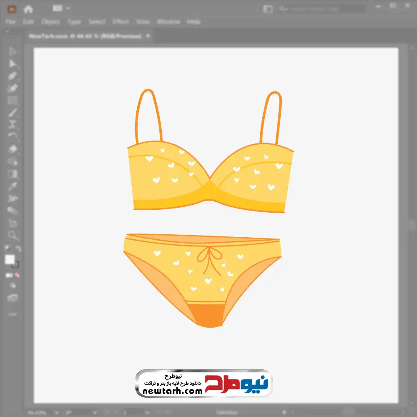Activate the Zoom magnifier tool
This screenshot has height=417, width=417.
coord(13,235)
